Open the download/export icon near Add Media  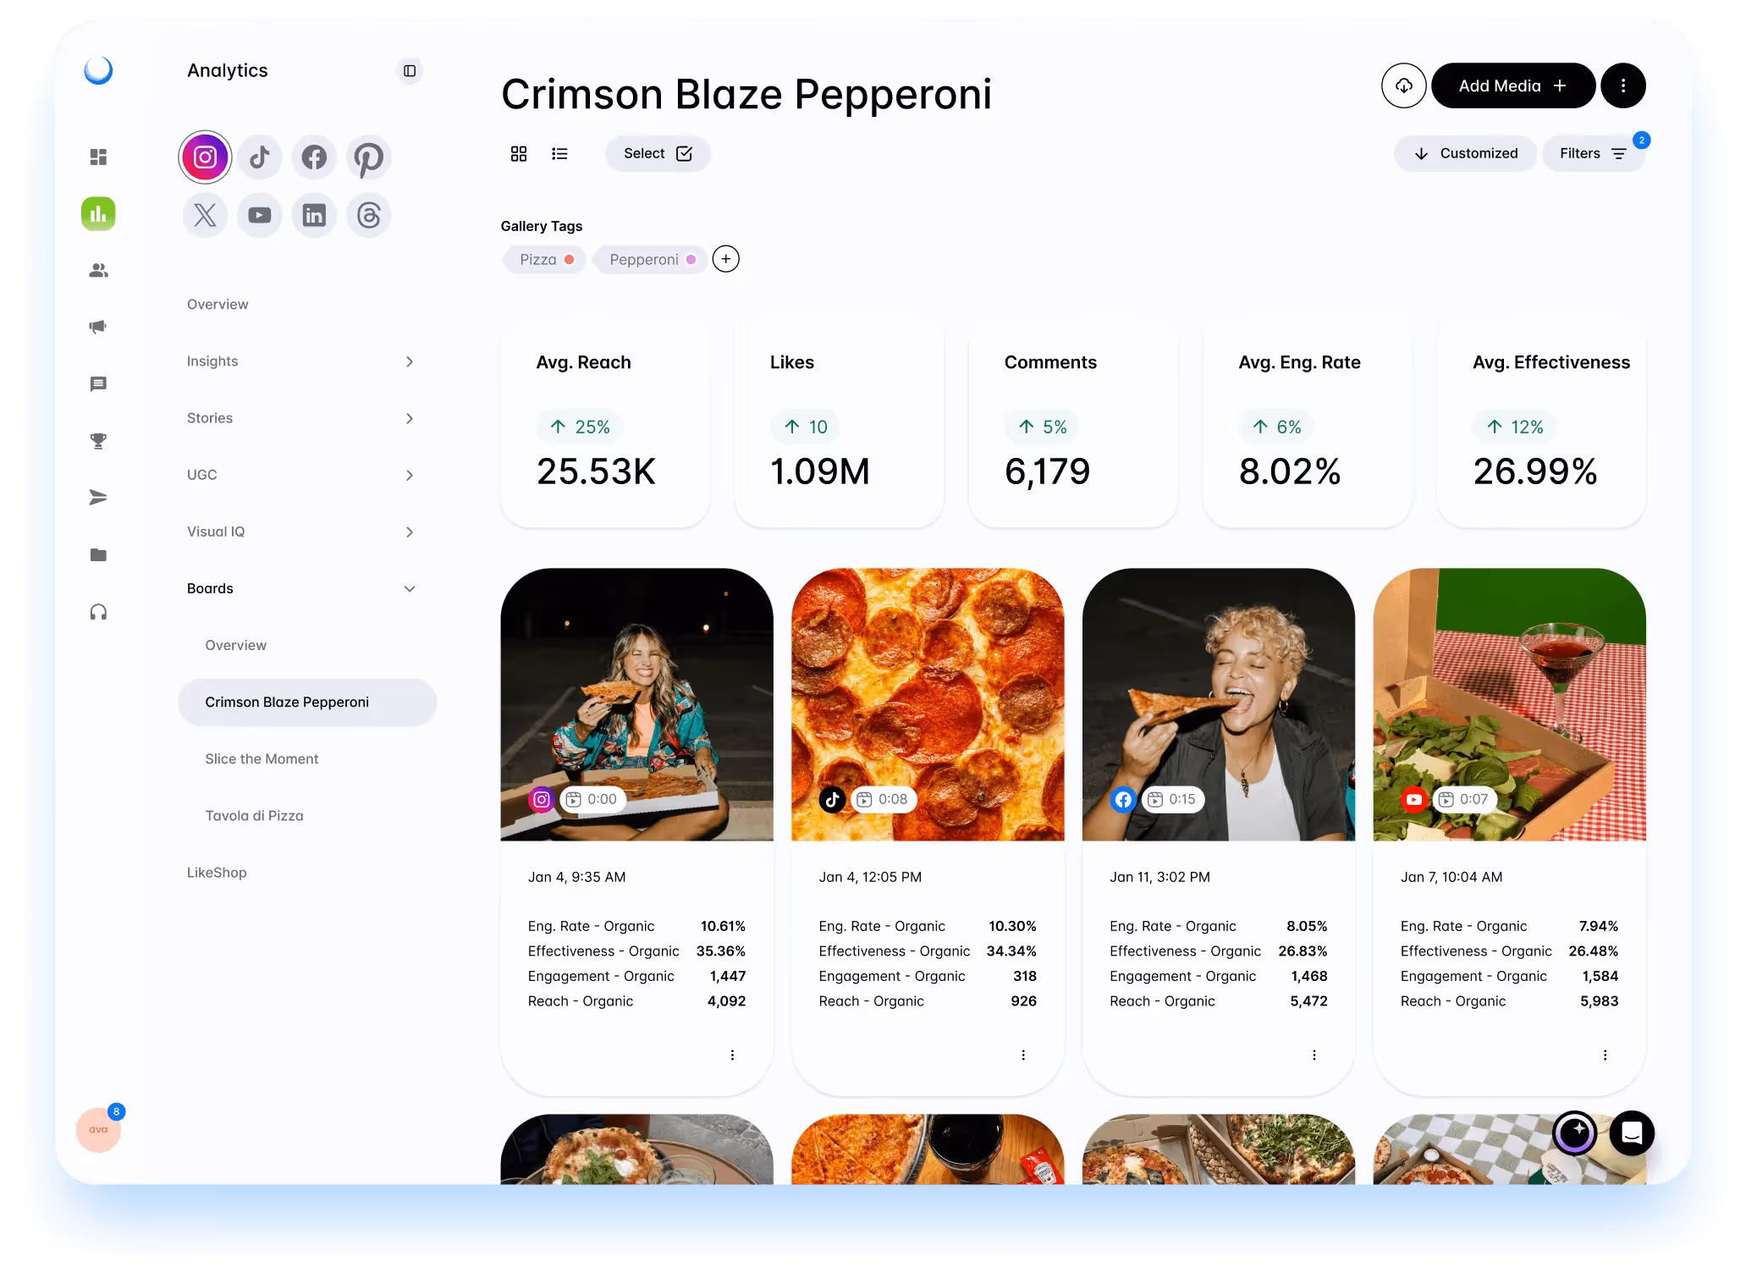point(1404,85)
